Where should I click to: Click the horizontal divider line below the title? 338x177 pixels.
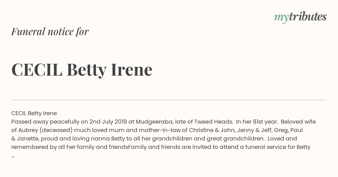coord(169,100)
